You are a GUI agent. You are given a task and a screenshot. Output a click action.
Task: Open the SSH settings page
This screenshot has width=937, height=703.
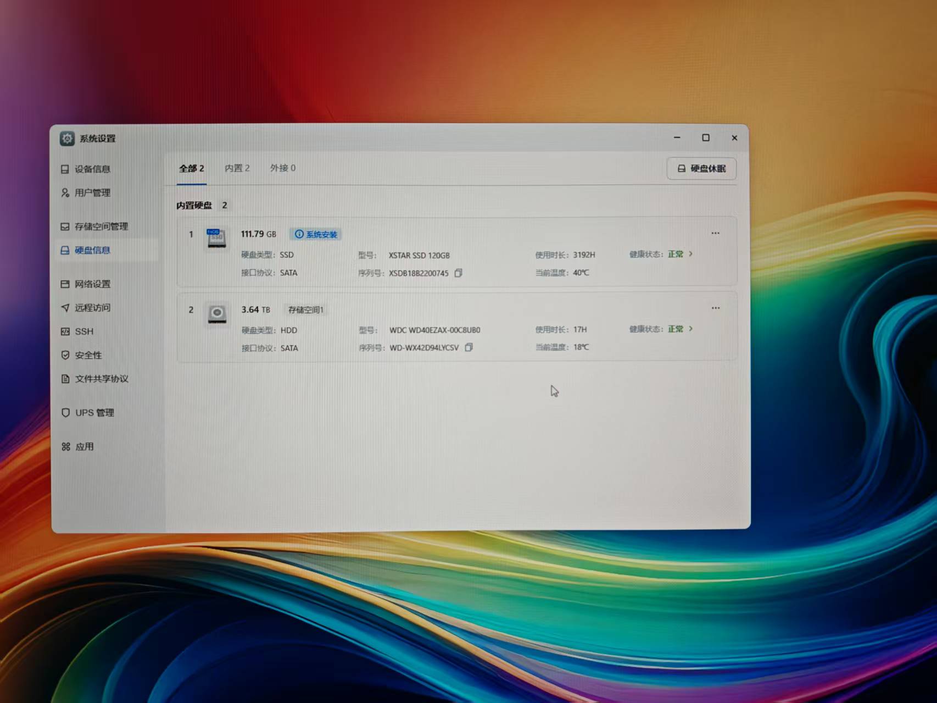point(77,331)
